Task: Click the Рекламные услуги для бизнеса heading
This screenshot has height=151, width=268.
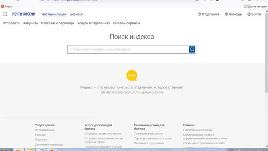Action: click(149, 127)
